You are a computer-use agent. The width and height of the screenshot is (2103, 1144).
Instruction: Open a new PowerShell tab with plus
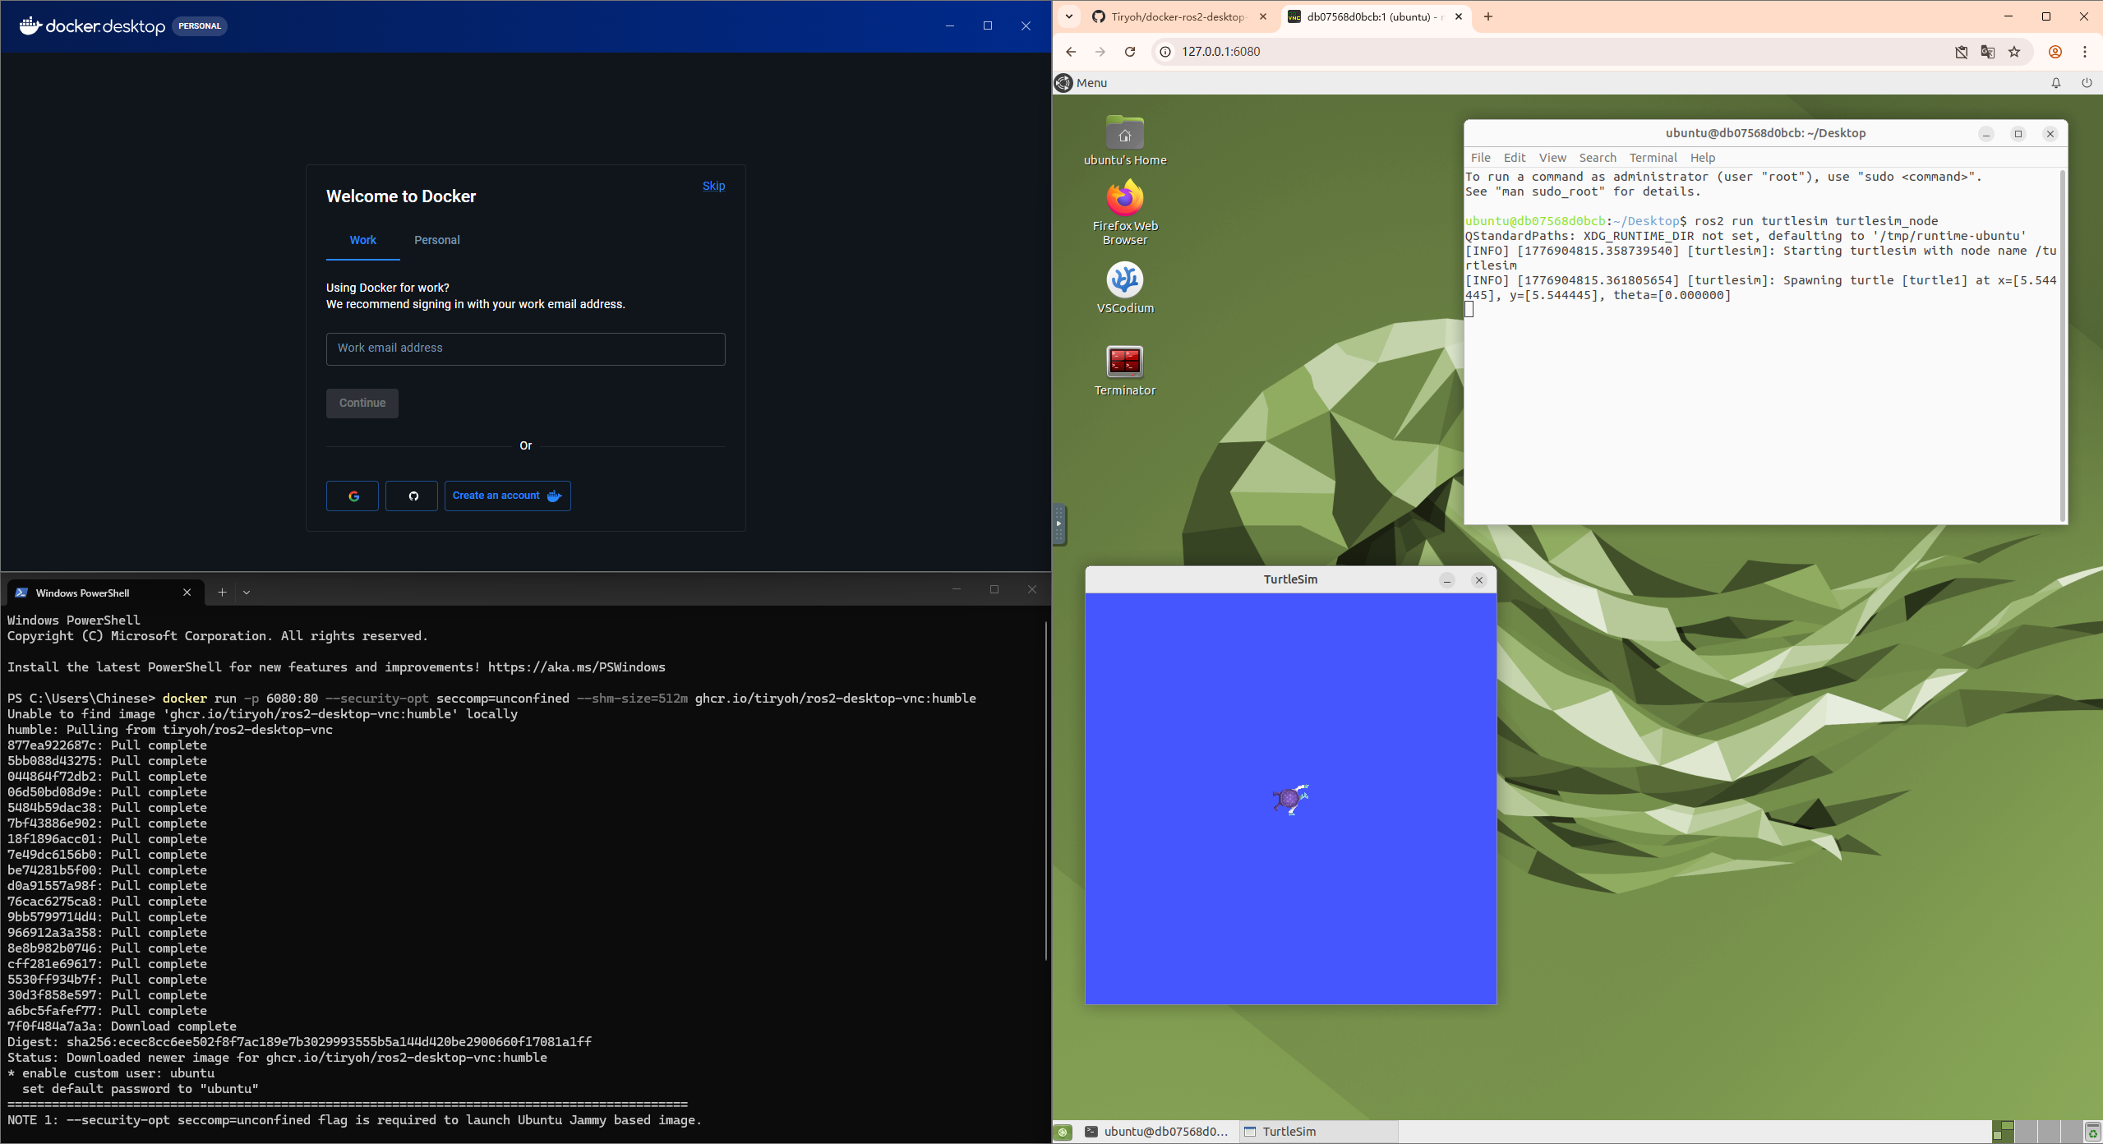222,593
